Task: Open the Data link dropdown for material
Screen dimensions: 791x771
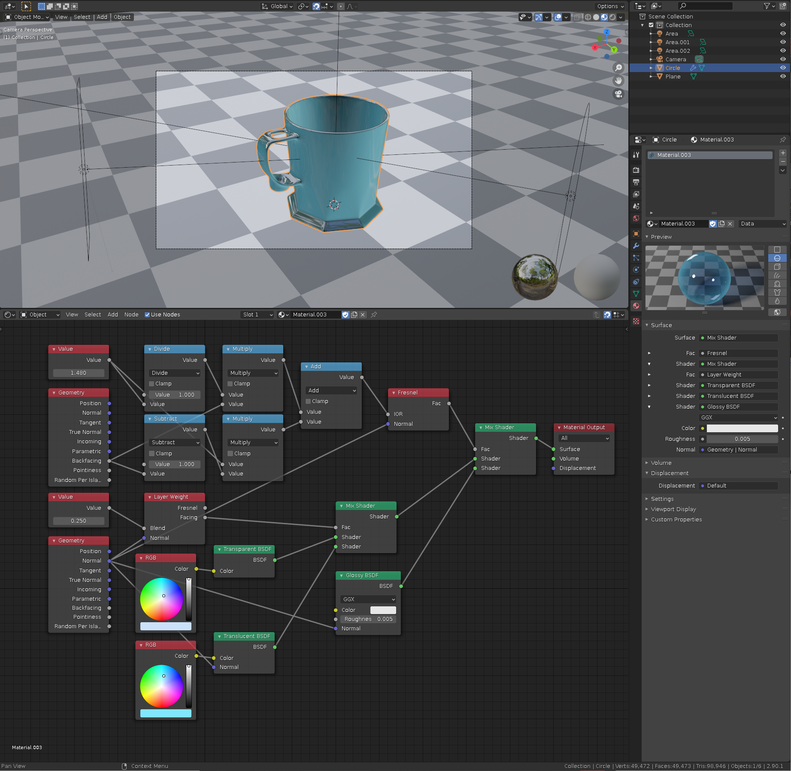Action: click(763, 224)
